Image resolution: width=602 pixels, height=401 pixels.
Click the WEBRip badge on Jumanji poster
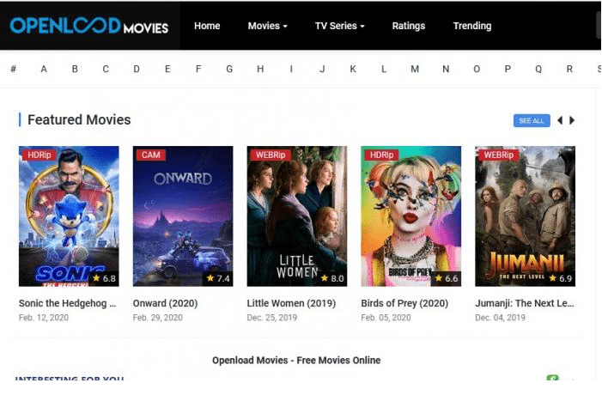pos(499,155)
